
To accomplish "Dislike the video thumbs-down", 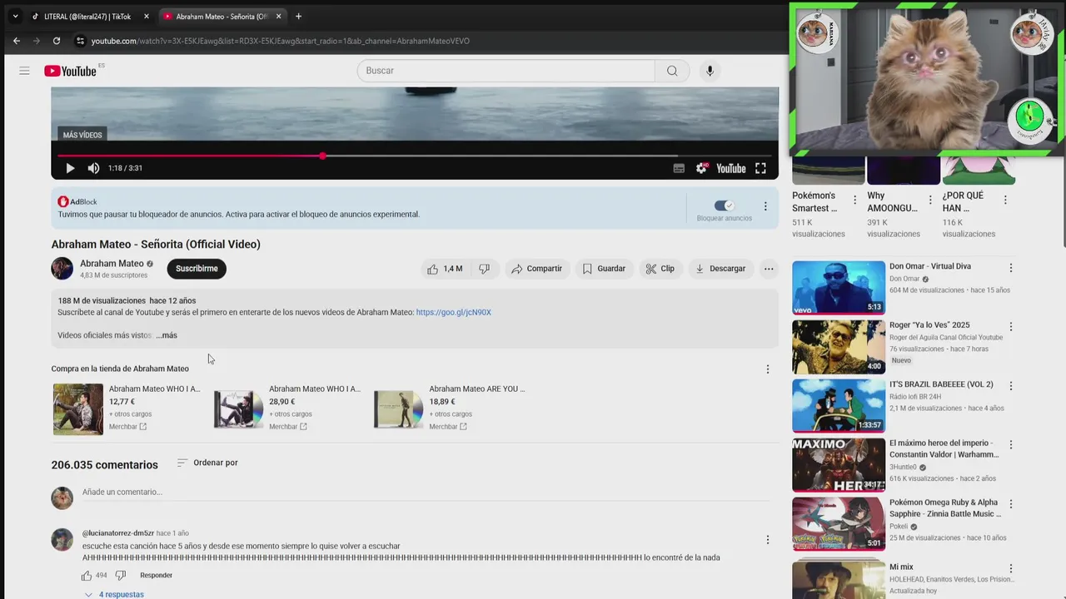I will (x=484, y=269).
